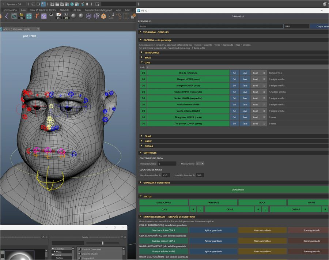This screenshot has height=260, width=329.
Task: Expand the GUARDAR Y CONSTRUIR section
Action: point(140,182)
